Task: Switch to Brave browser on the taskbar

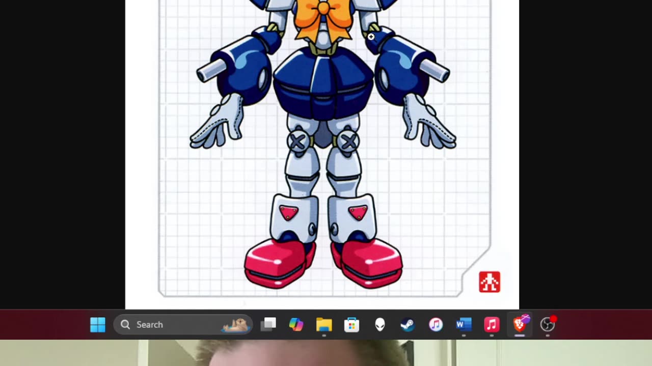Action: pos(520,324)
